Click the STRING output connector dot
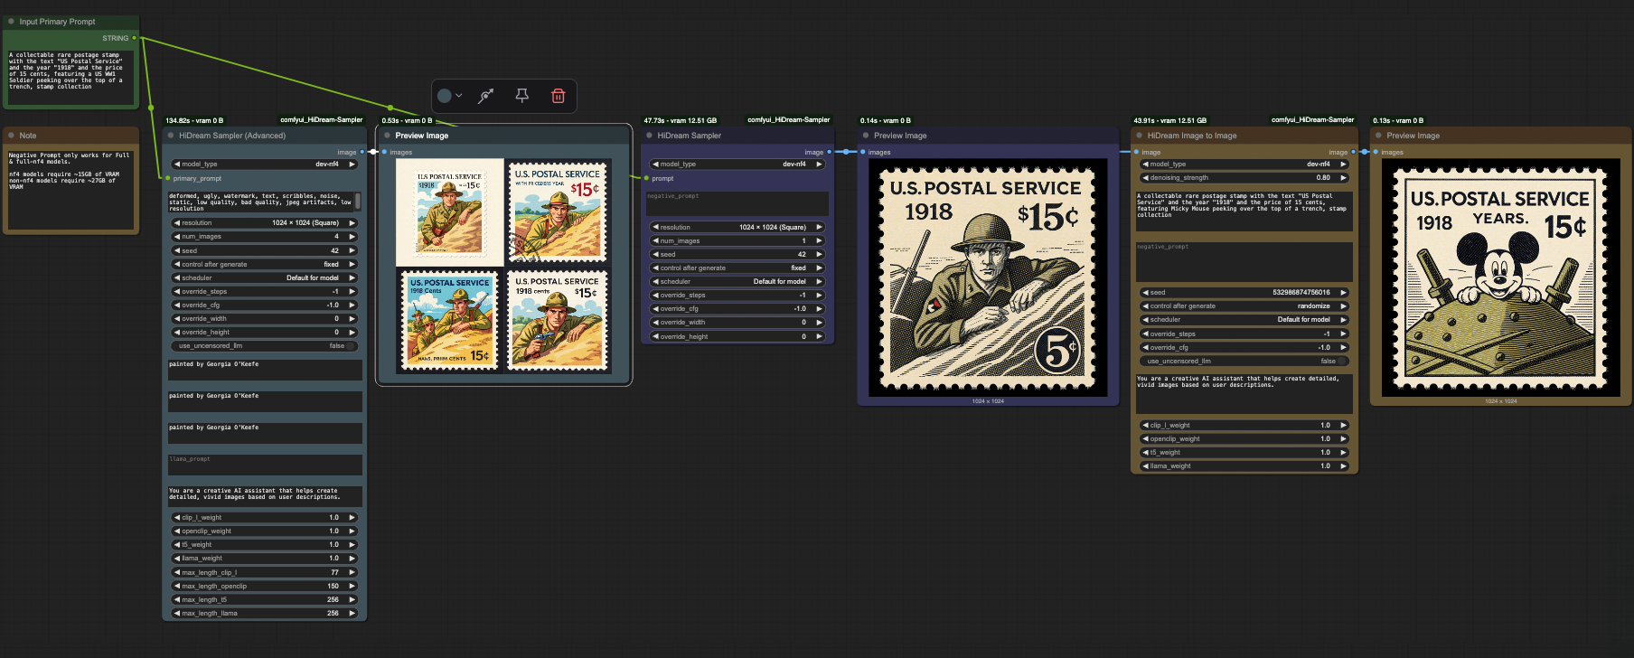The height and width of the screenshot is (658, 1634). (x=134, y=38)
